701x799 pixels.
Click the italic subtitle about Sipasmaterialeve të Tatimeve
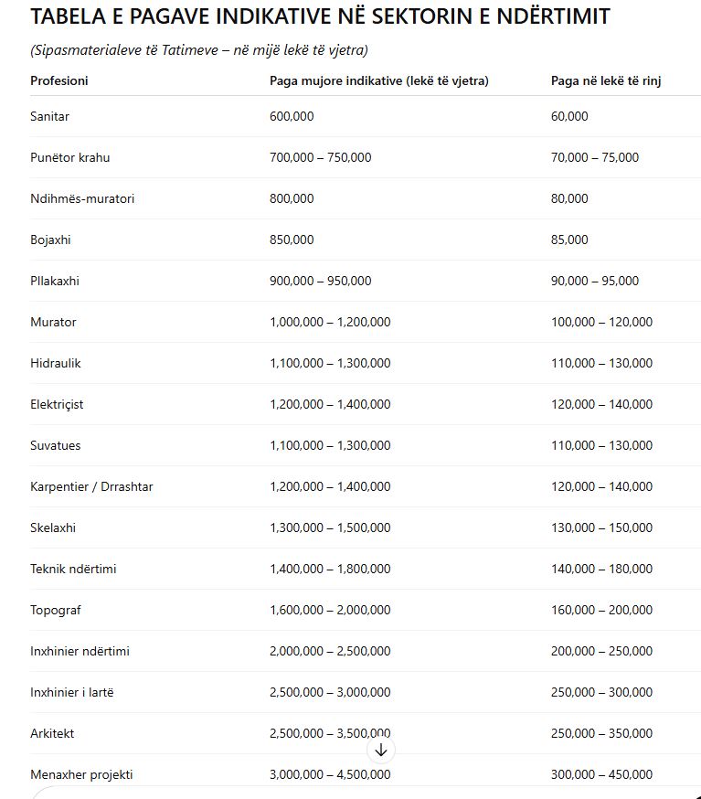[x=199, y=49]
